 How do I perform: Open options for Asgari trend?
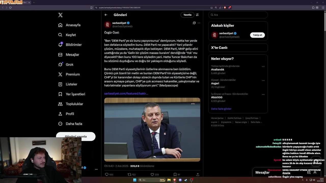pos(263,81)
